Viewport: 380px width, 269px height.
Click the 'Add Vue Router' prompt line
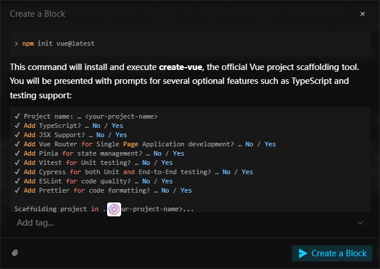point(145,144)
